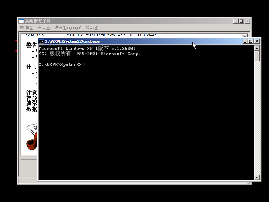This screenshot has width=269, height=202.
Task: Maximize the 系统恢复工具 window
Action: (241, 21)
